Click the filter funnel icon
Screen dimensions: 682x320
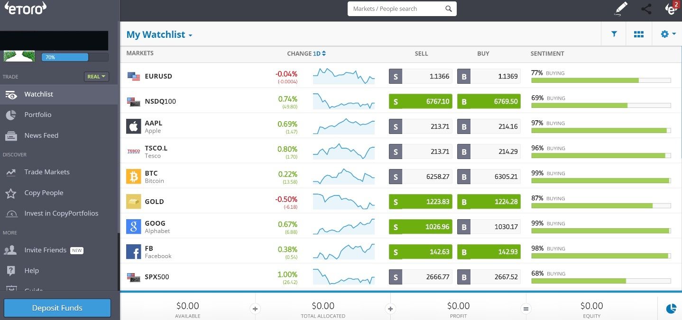click(x=614, y=34)
